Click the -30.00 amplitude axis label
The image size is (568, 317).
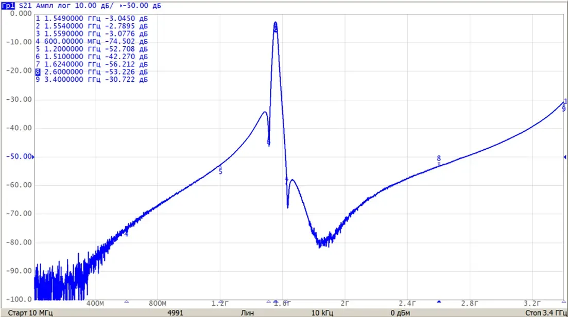click(x=19, y=99)
